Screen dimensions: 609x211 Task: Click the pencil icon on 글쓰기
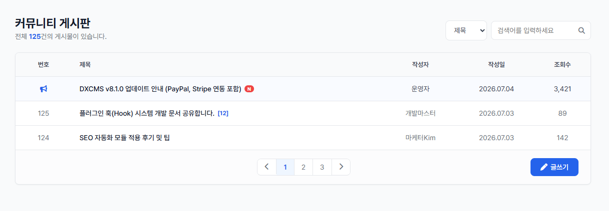click(544, 167)
